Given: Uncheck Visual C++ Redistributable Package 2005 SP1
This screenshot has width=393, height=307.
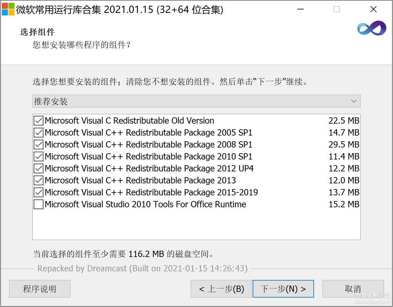Looking at the screenshot, I should pyautogui.click(x=38, y=133).
